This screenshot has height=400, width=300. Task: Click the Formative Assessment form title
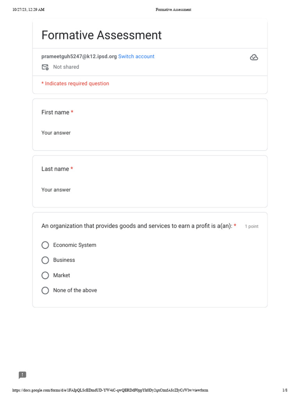[x=102, y=35]
